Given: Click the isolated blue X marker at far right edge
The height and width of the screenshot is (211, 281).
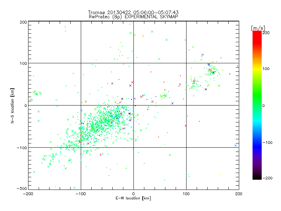Looking at the screenshot, I should click(236, 146).
